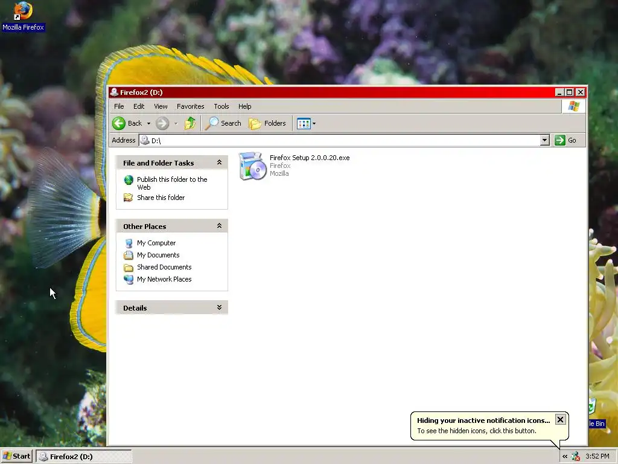Go to My Documents link

pos(158,256)
